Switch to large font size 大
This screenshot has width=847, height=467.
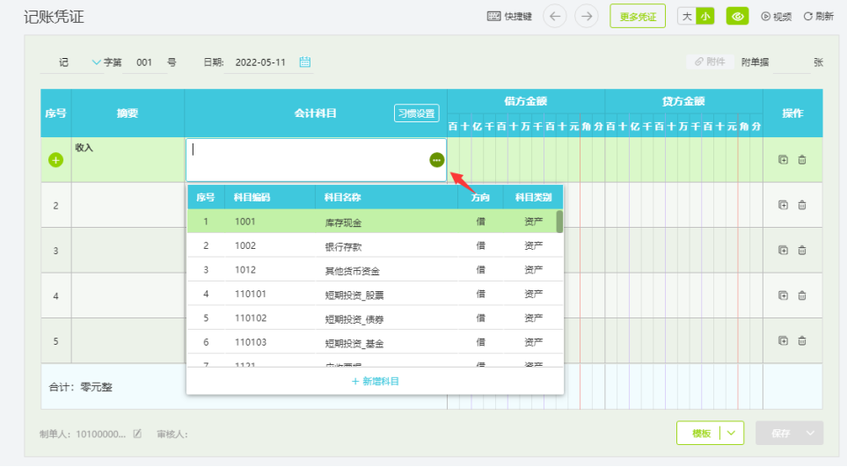[x=687, y=16]
